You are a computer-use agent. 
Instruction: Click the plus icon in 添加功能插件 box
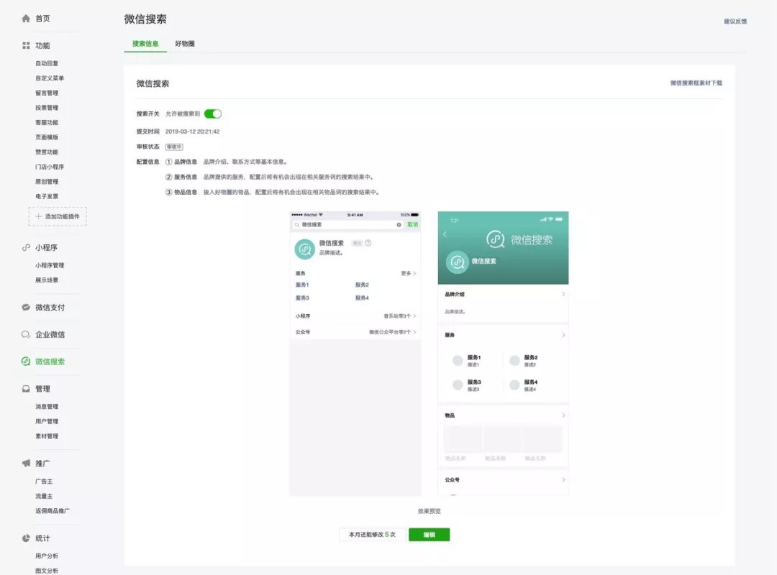(39, 216)
